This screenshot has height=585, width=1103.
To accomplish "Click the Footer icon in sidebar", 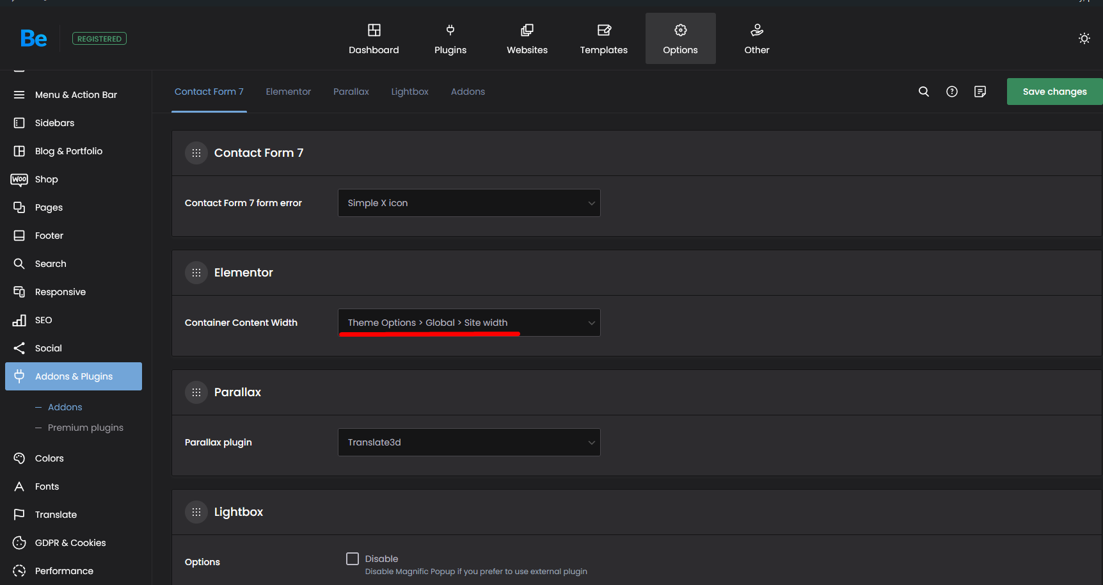I will pos(19,236).
